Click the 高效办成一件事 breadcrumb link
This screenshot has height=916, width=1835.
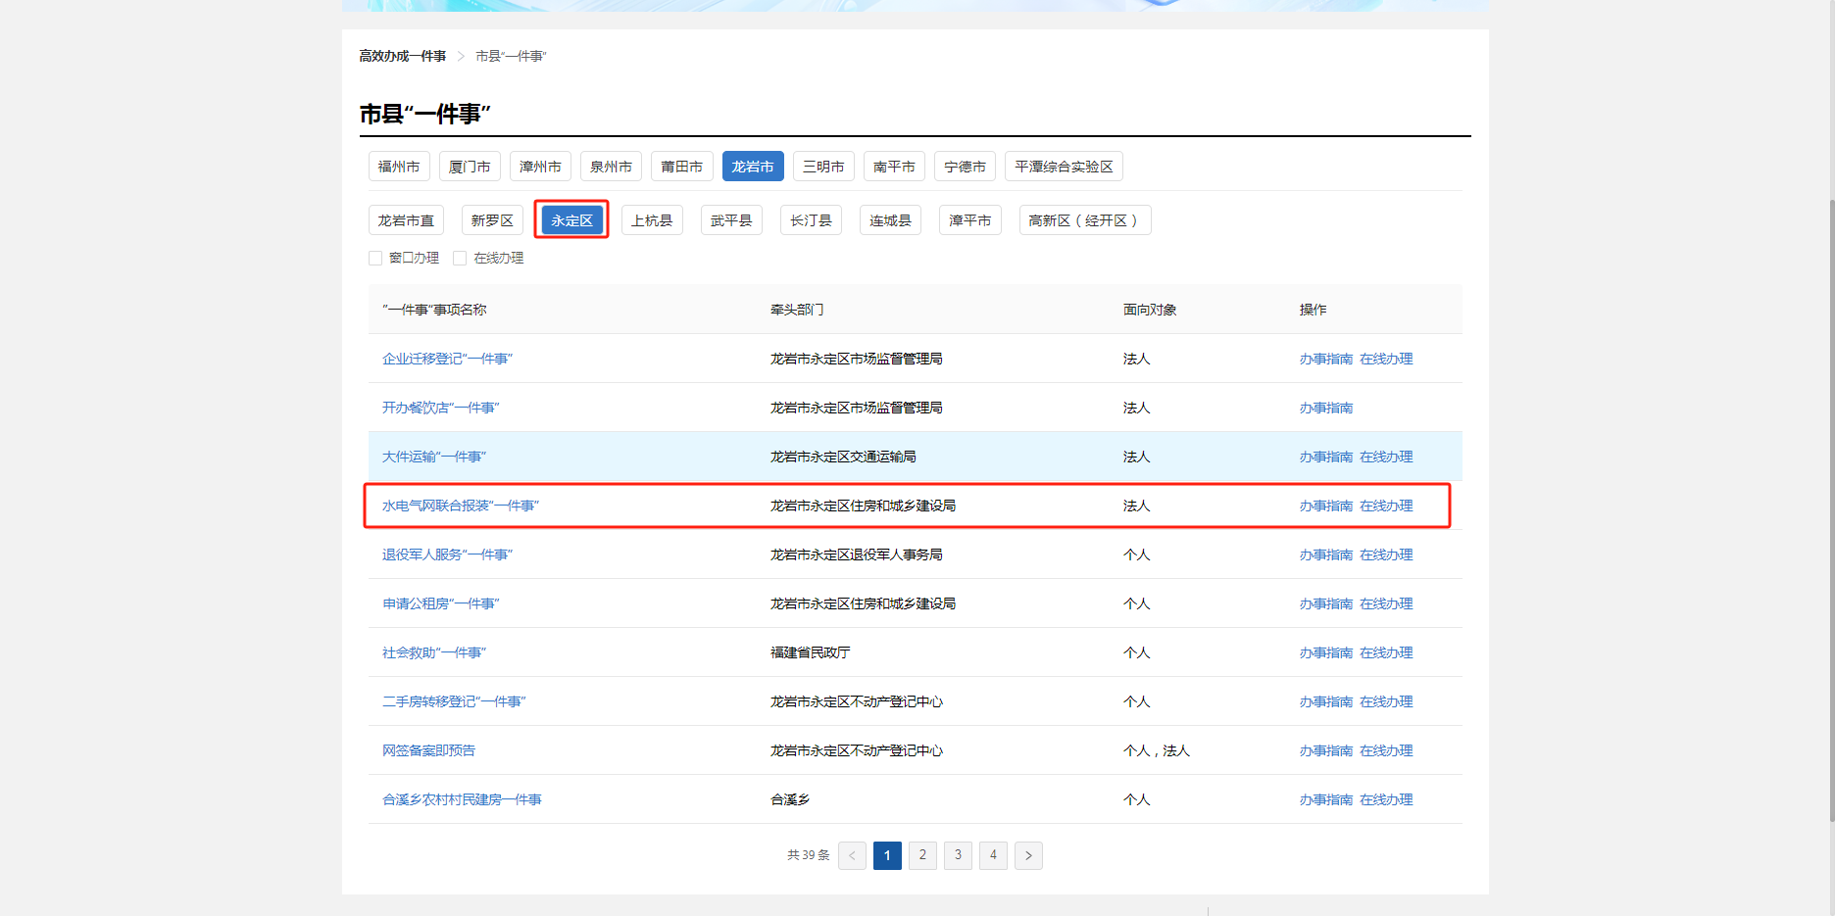pos(402,56)
